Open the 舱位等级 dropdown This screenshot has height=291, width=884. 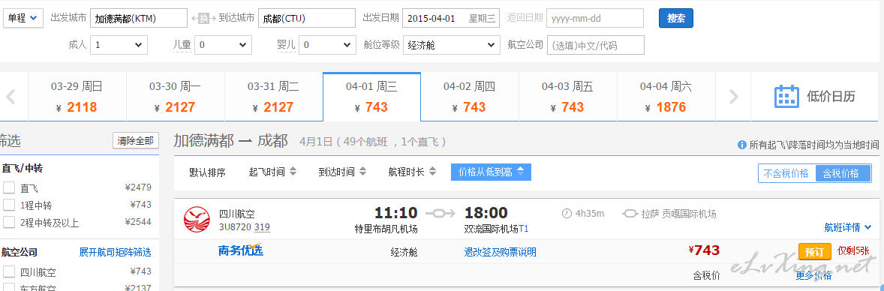pos(451,44)
